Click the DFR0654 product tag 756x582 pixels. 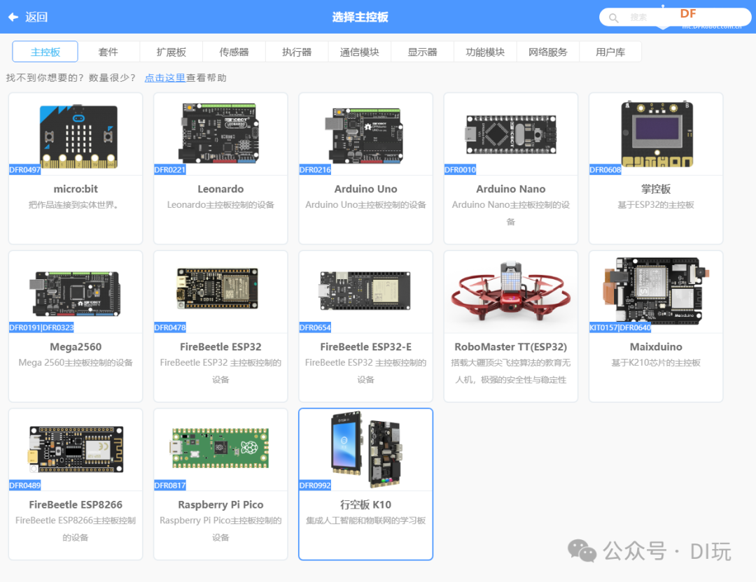coord(315,327)
